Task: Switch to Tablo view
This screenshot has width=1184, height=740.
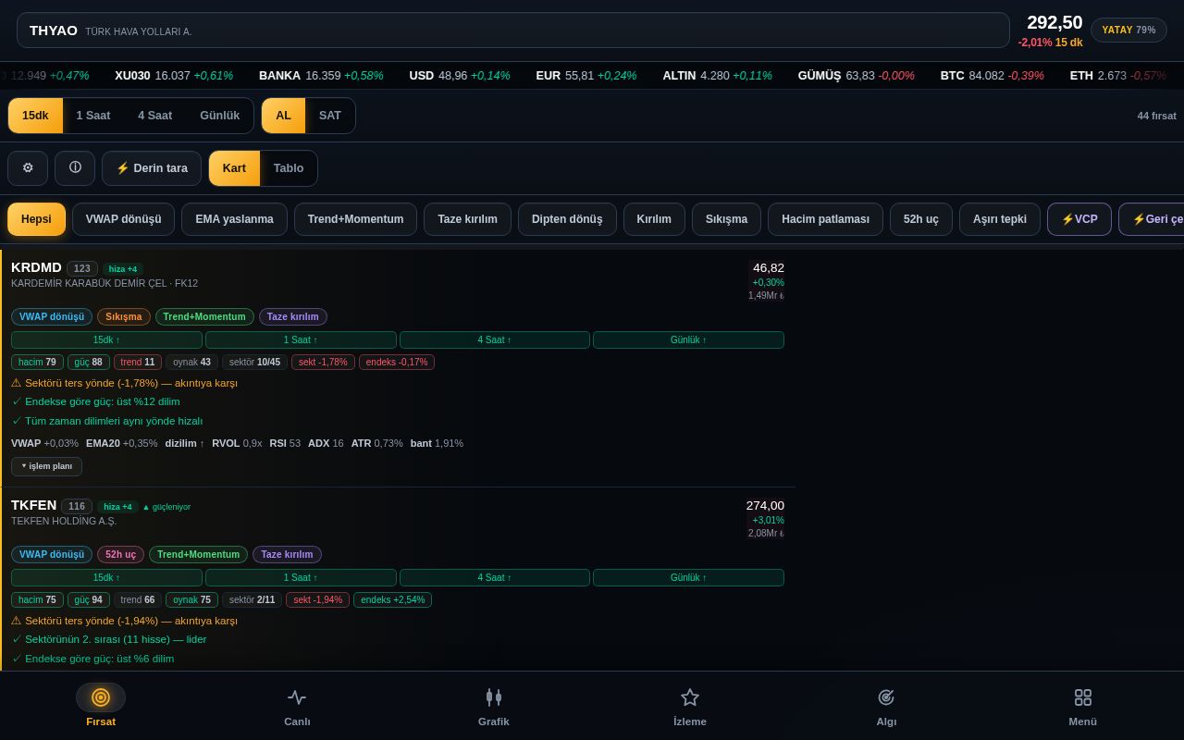Action: [289, 168]
